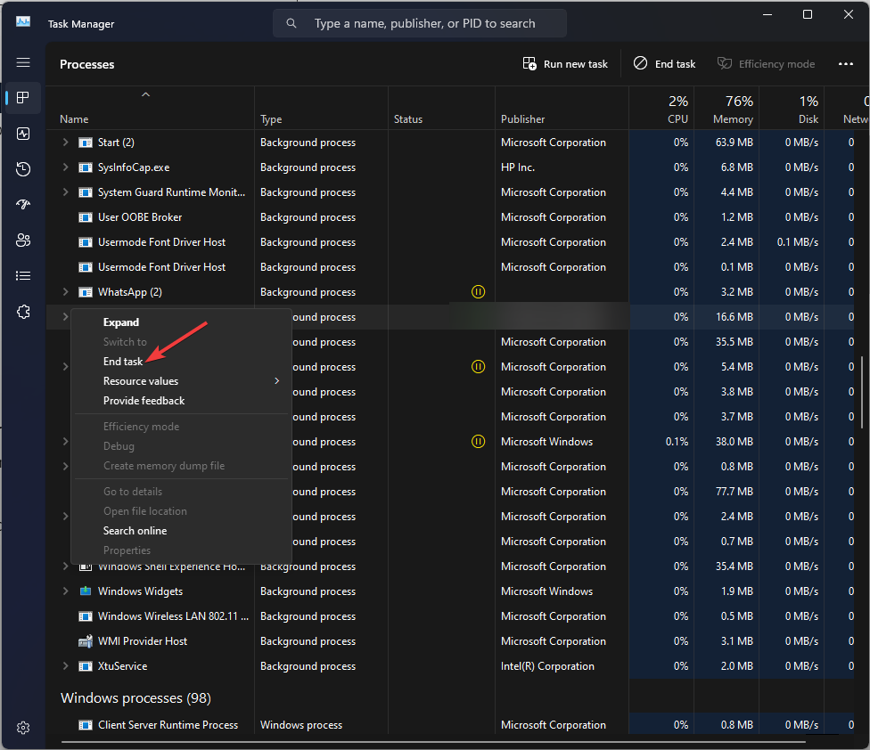Screen dimensions: 870x750
Task: Open the Details page icon in sidebar
Action: point(23,275)
